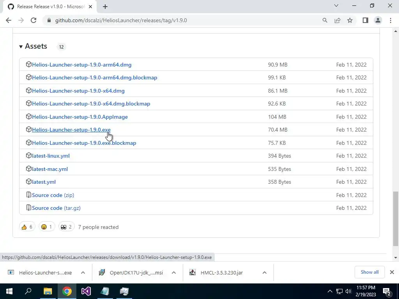React with thumbs up emoji
Screen dimensions: 399x299
click(x=27, y=227)
